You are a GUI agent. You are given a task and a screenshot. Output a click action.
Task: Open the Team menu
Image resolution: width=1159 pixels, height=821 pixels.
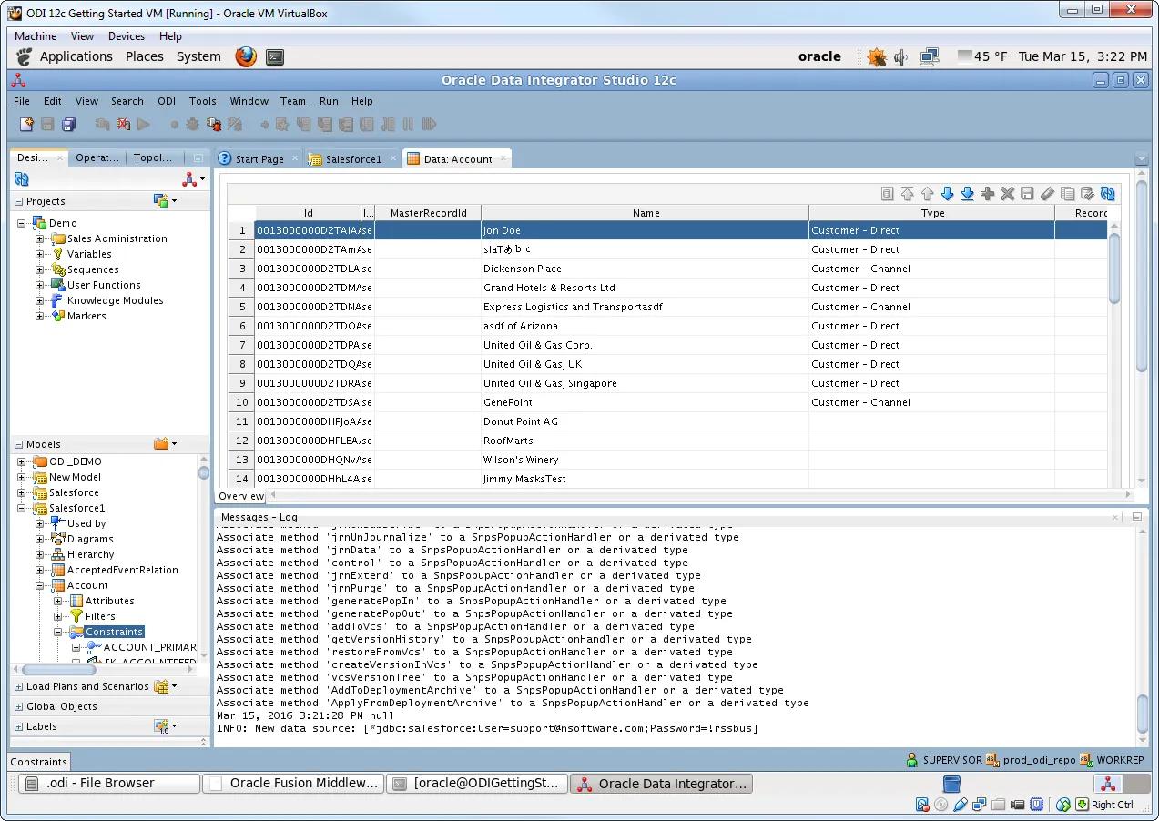coord(293,101)
